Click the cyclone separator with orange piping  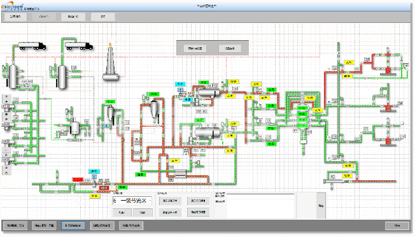[x=155, y=110]
